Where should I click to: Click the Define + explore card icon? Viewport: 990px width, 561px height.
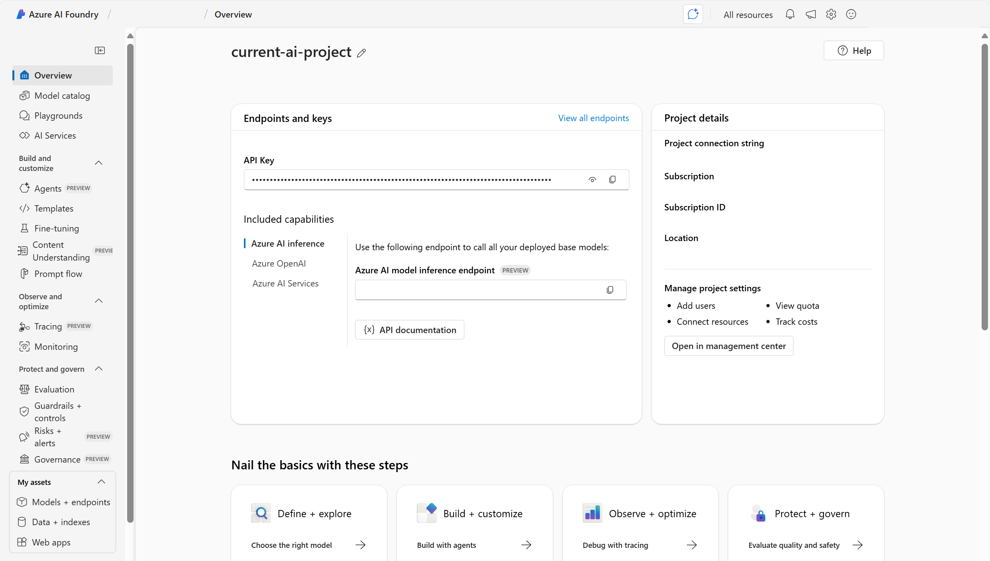261,513
